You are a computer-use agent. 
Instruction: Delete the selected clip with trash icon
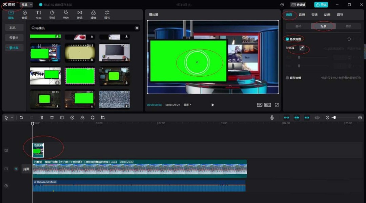(x=52, y=118)
